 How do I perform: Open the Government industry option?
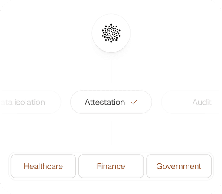(179, 166)
